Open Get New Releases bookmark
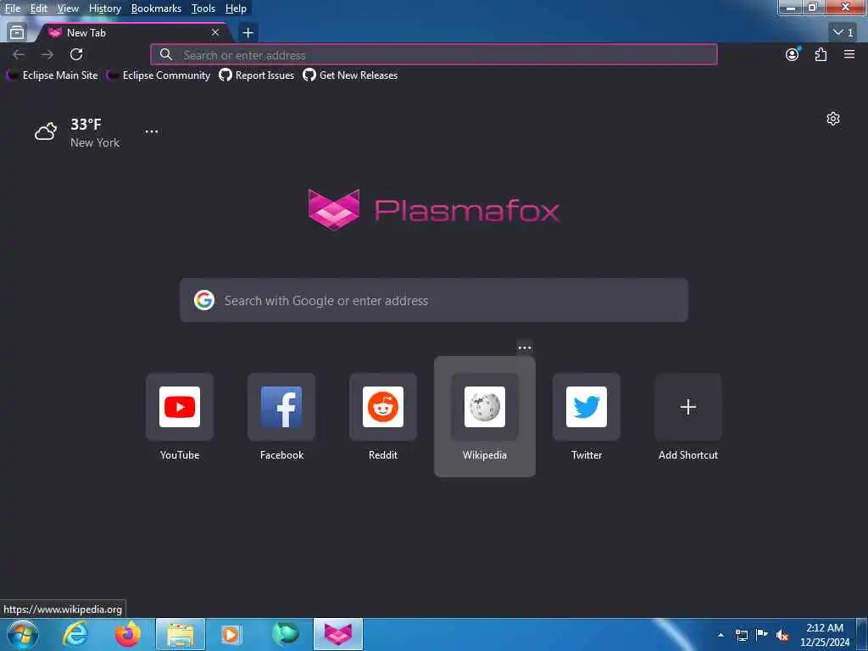This screenshot has height=651, width=868. coord(350,75)
